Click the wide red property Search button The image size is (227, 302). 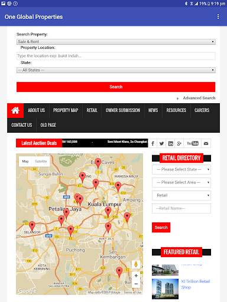116,87
